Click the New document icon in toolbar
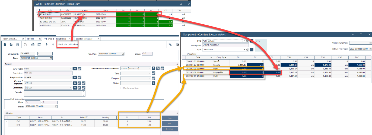Viewport: 372px width, 135px height. click(x=5, y=45)
